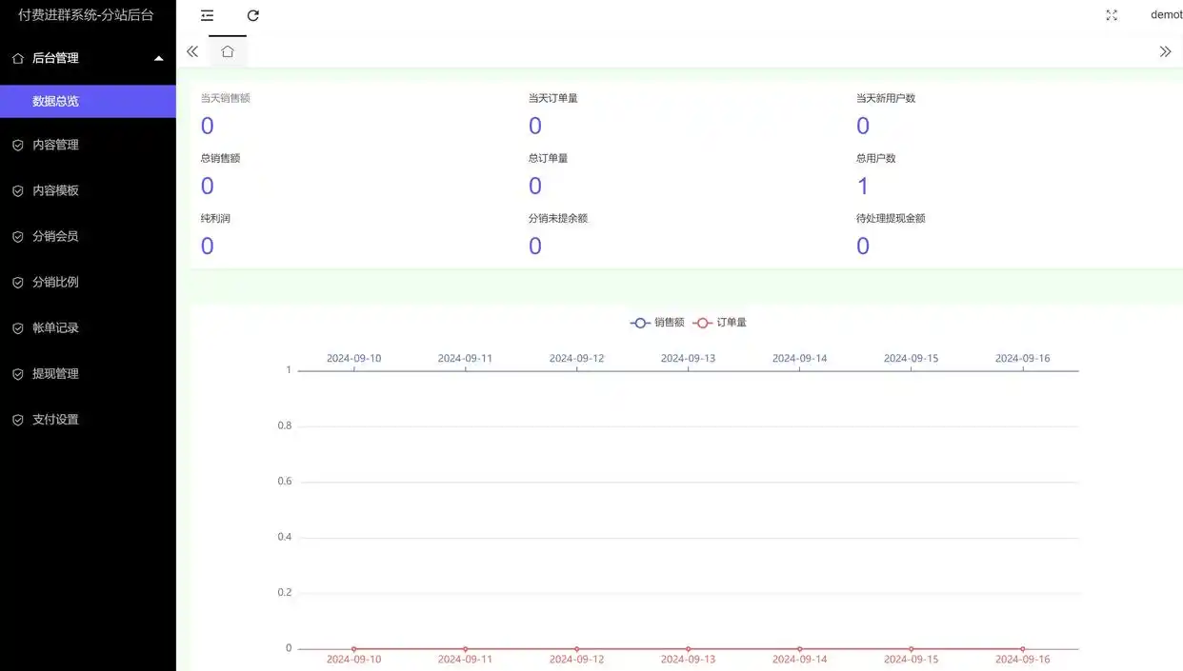
Task: Click the home icon beside 后台管理
Action: 17,58
